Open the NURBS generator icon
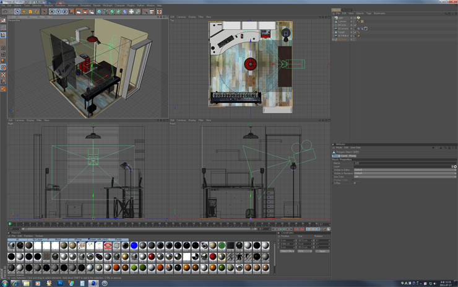The image size is (458, 287). pos(112,12)
